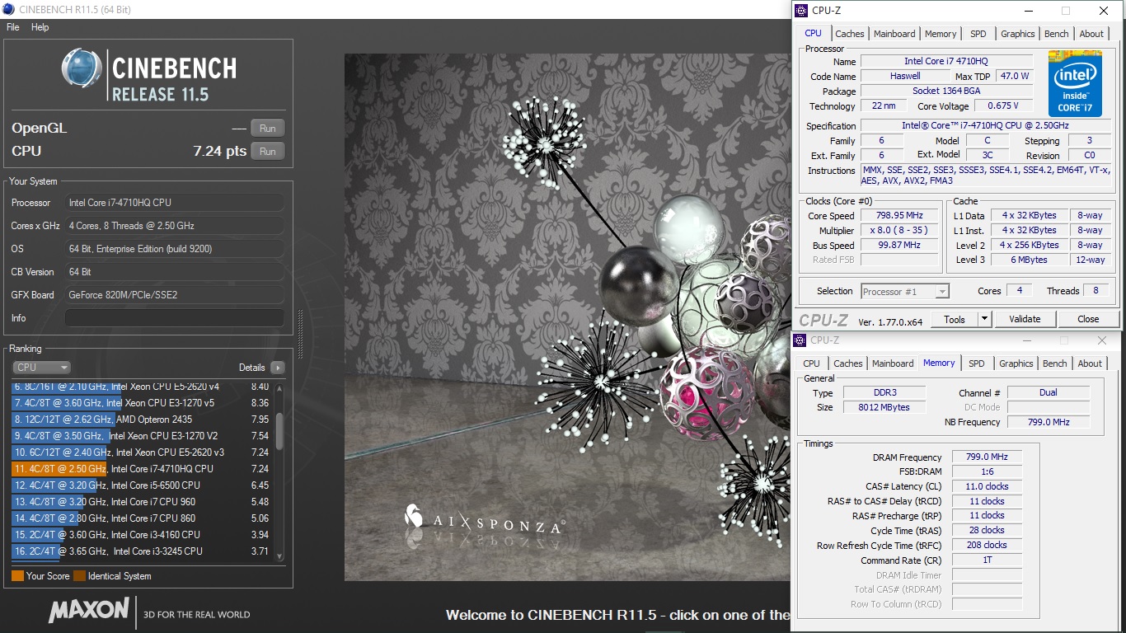
Task: Select ranking row Intel Core i3-3245 CPU
Action: (x=141, y=551)
